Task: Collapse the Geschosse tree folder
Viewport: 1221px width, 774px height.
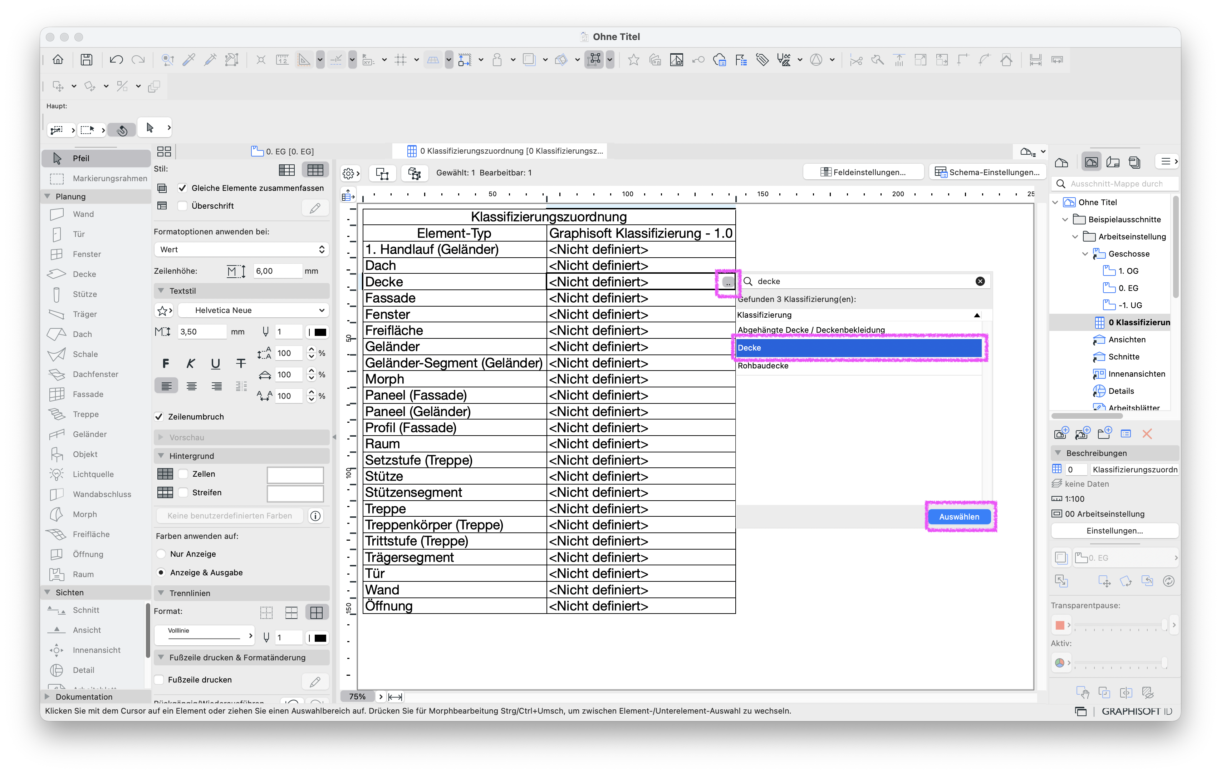Action: pyautogui.click(x=1085, y=254)
